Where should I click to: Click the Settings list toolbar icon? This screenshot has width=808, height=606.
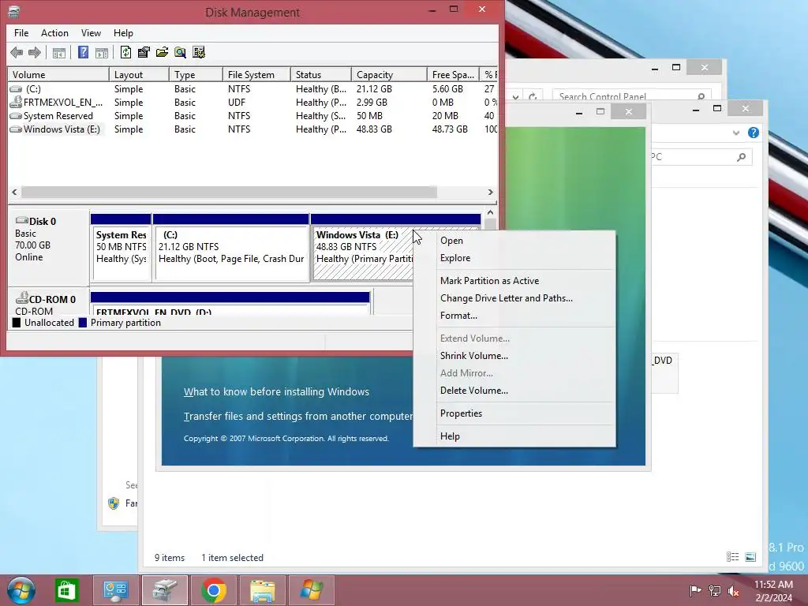[198, 52]
